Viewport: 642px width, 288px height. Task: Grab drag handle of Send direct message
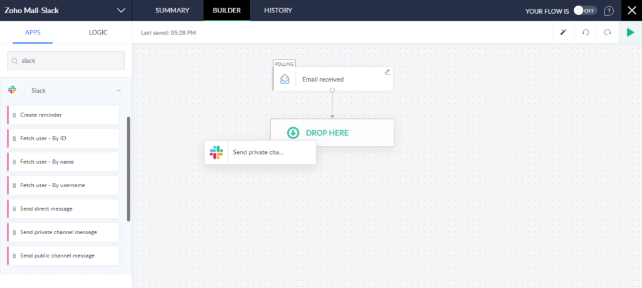click(15, 208)
